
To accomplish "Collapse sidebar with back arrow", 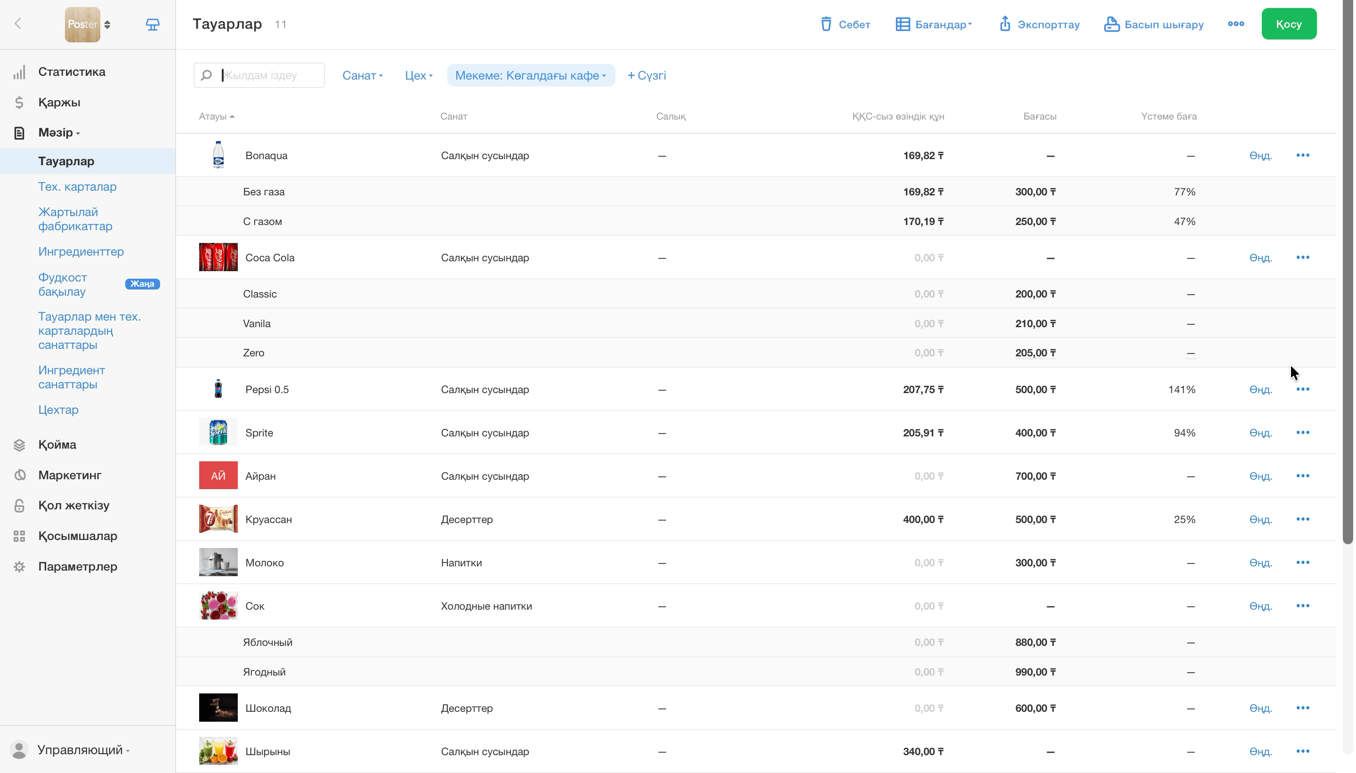I will point(18,24).
